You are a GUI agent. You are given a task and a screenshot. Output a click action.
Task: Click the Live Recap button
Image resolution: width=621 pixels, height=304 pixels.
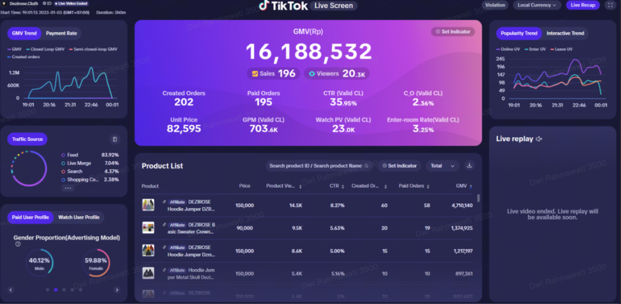582,5
